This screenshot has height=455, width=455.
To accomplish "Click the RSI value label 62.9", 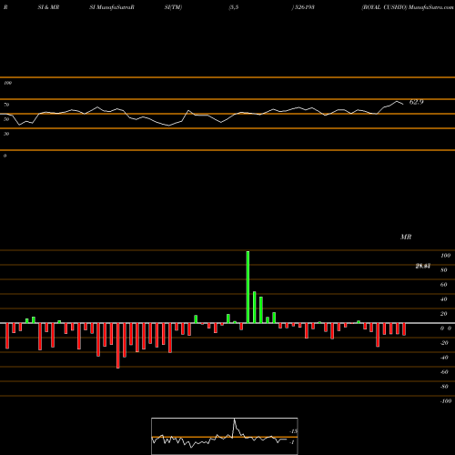I will (416, 102).
